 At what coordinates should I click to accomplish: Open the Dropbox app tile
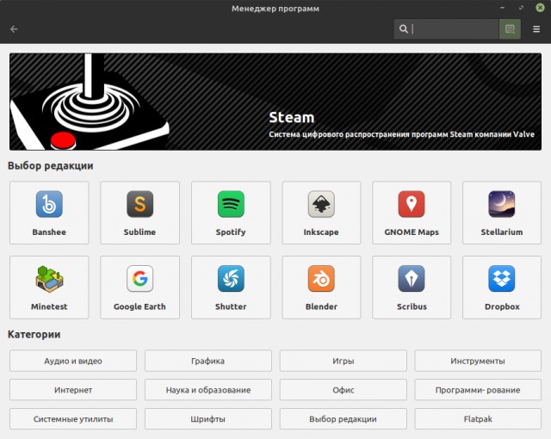pos(502,288)
